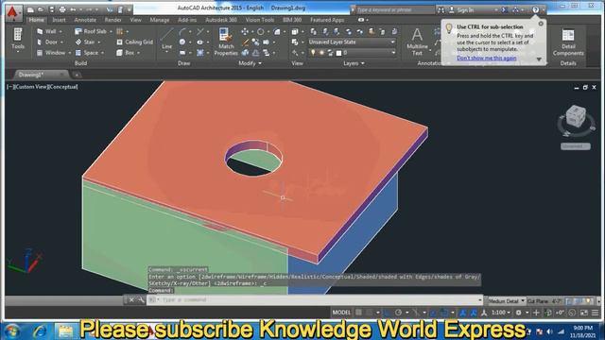This screenshot has width=605, height=340.
Task: Open Multiline Text tool
Action: (417, 42)
